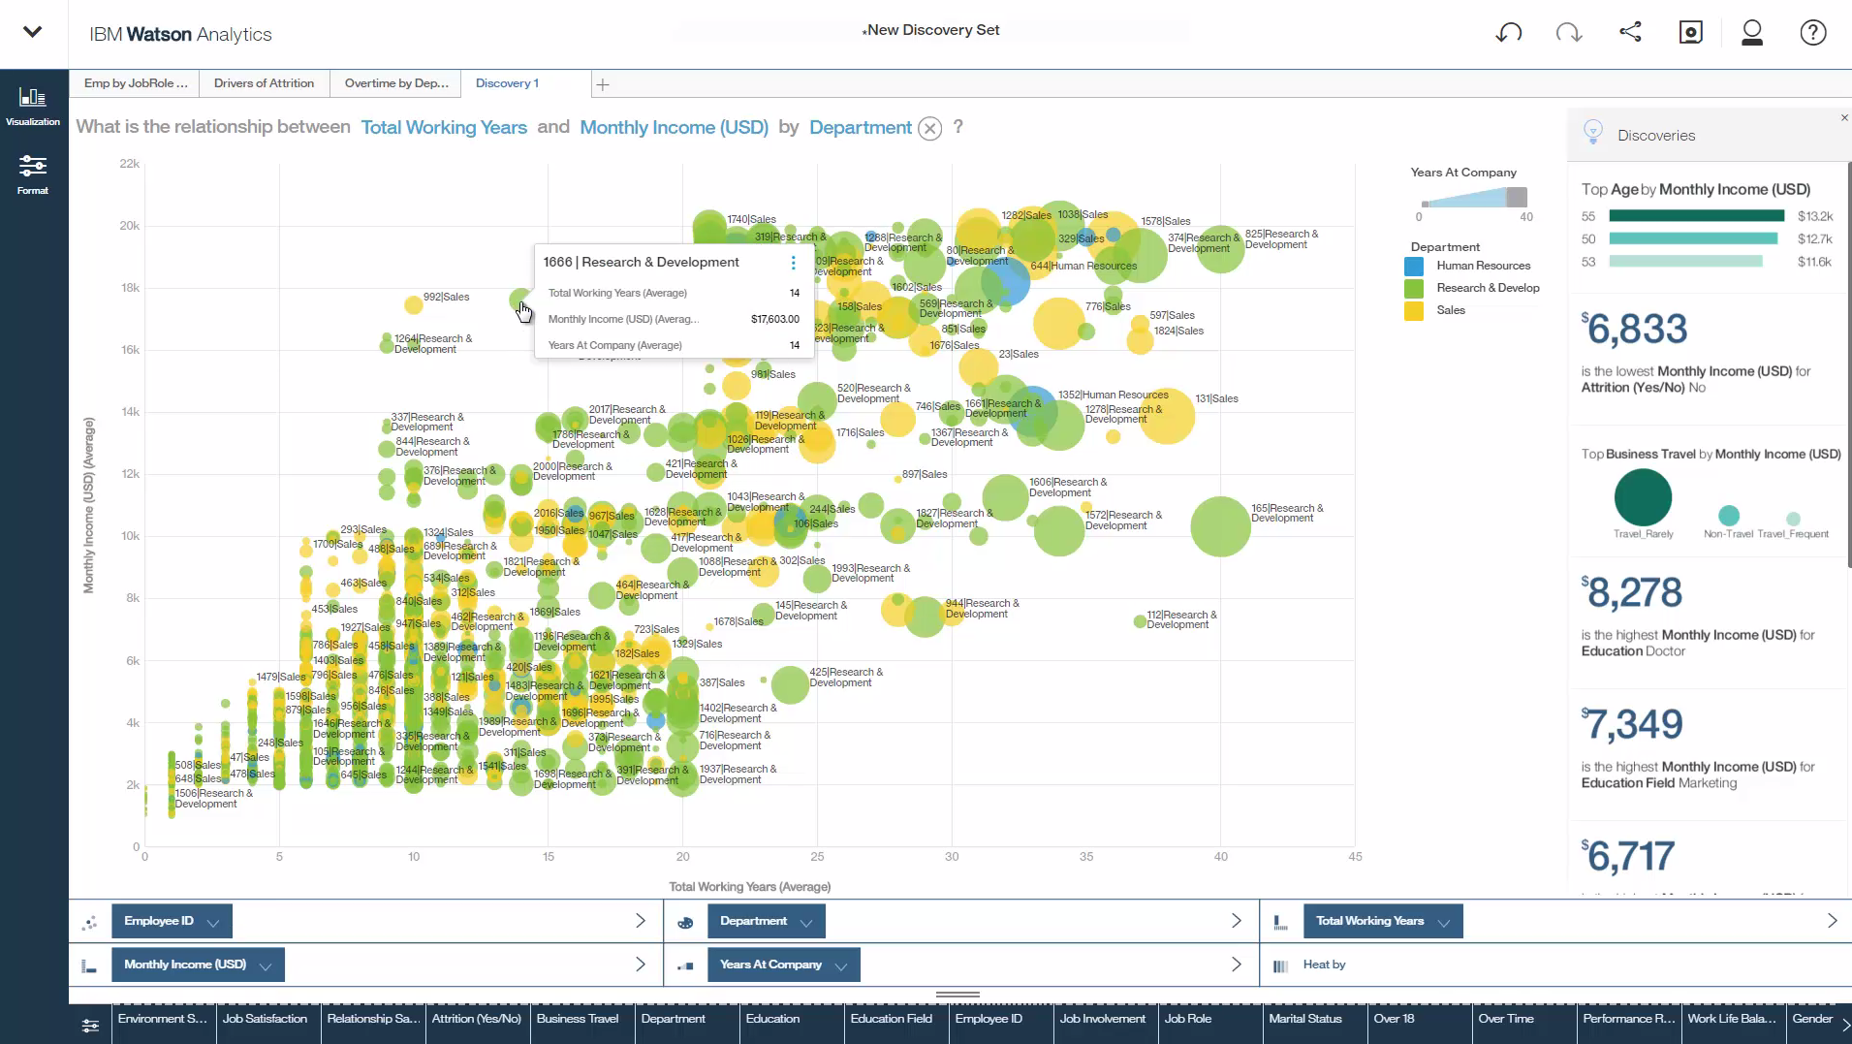The width and height of the screenshot is (1852, 1044).
Task: Open the user profile icon
Action: 1751,33
